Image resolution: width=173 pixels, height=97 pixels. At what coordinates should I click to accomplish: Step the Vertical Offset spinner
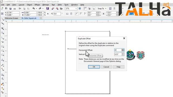(123, 54)
